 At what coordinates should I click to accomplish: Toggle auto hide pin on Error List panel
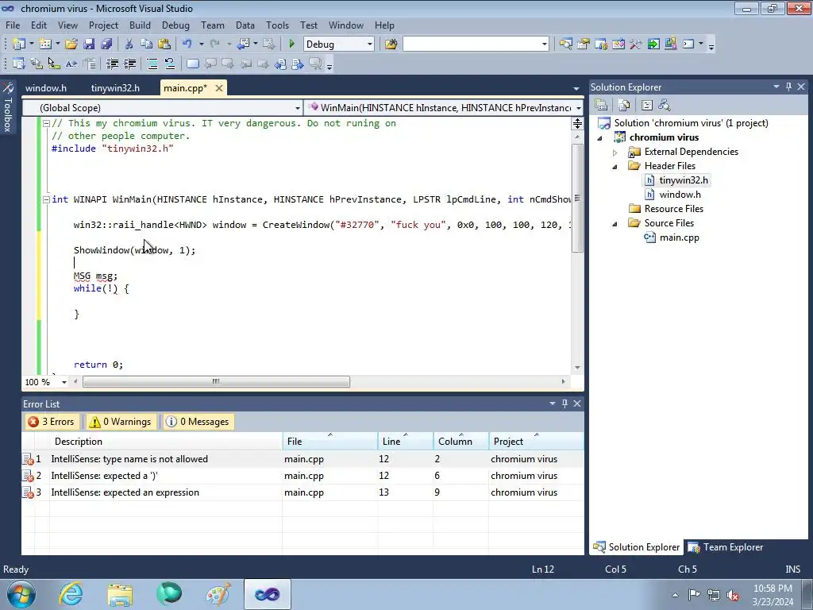coord(564,403)
